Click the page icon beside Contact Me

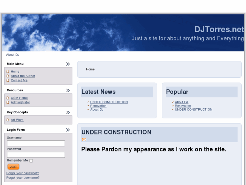[8, 80]
